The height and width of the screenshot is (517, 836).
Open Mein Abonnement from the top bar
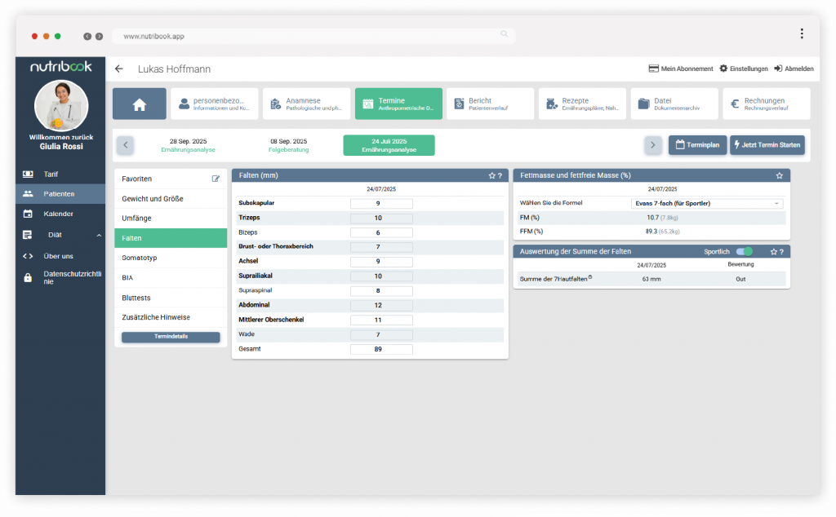click(x=680, y=68)
